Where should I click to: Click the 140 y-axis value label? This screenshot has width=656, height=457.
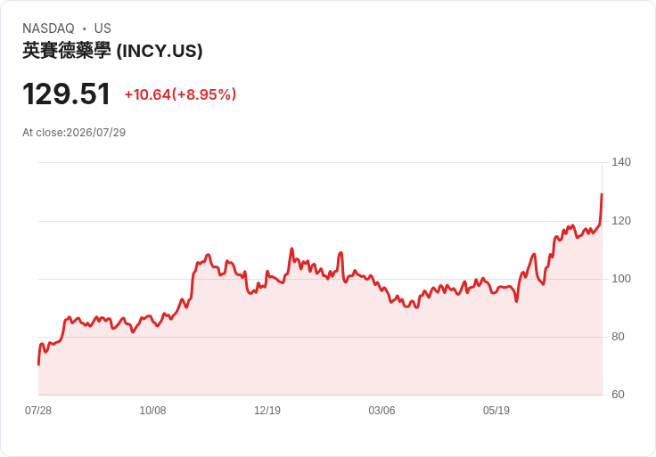tap(621, 162)
